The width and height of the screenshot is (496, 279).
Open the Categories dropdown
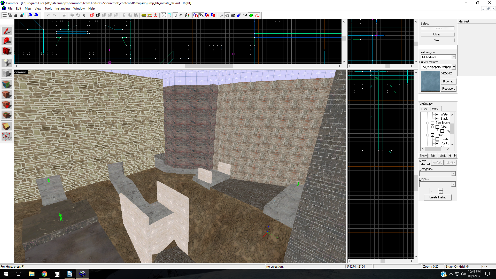pyautogui.click(x=453, y=174)
